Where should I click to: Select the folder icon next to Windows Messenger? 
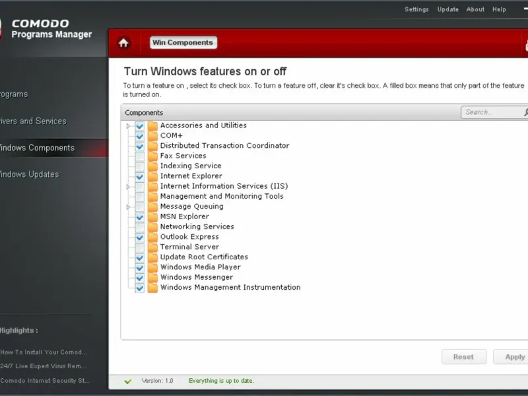tap(152, 277)
